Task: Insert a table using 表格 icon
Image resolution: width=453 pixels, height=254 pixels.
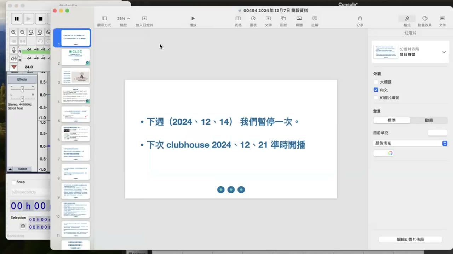Action: (238, 18)
